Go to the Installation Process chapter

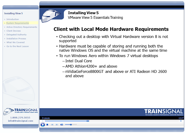16,39
